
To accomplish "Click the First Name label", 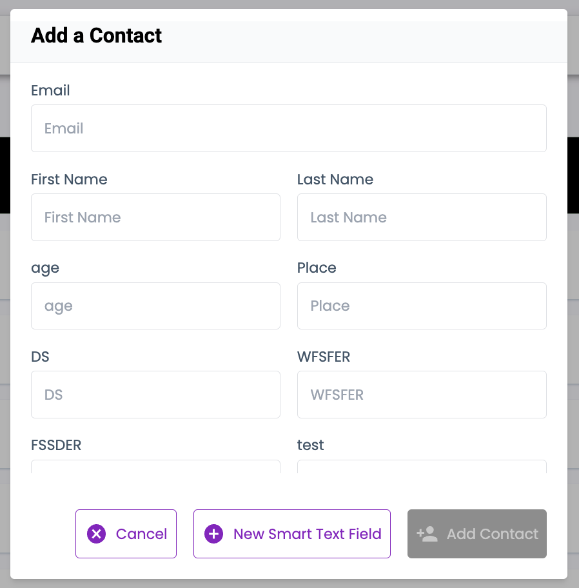I will (69, 179).
